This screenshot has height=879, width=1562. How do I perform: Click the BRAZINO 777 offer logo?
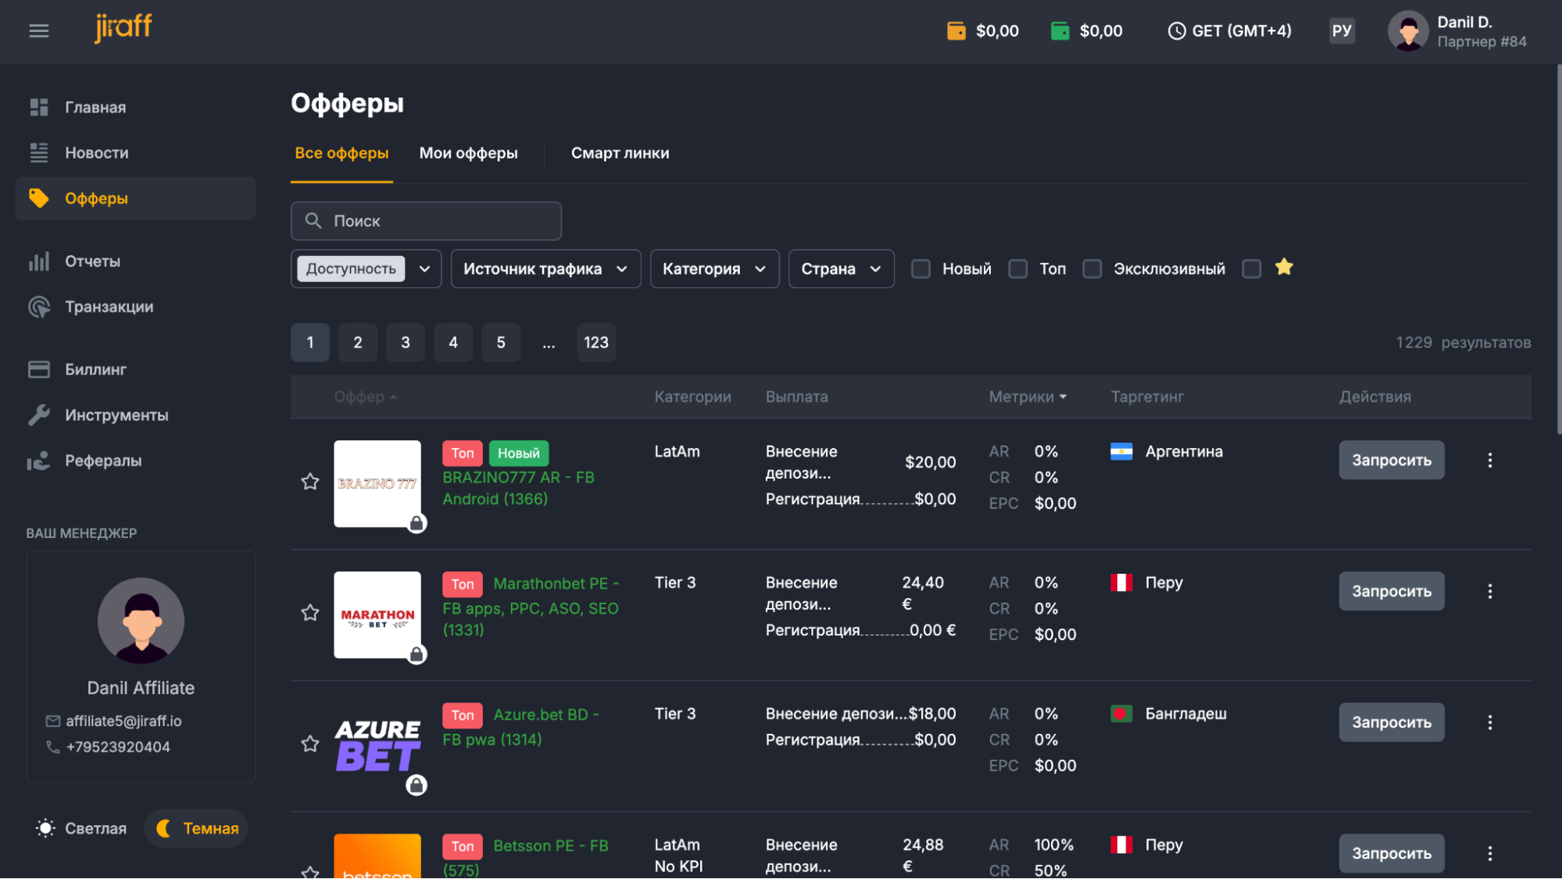click(x=377, y=484)
